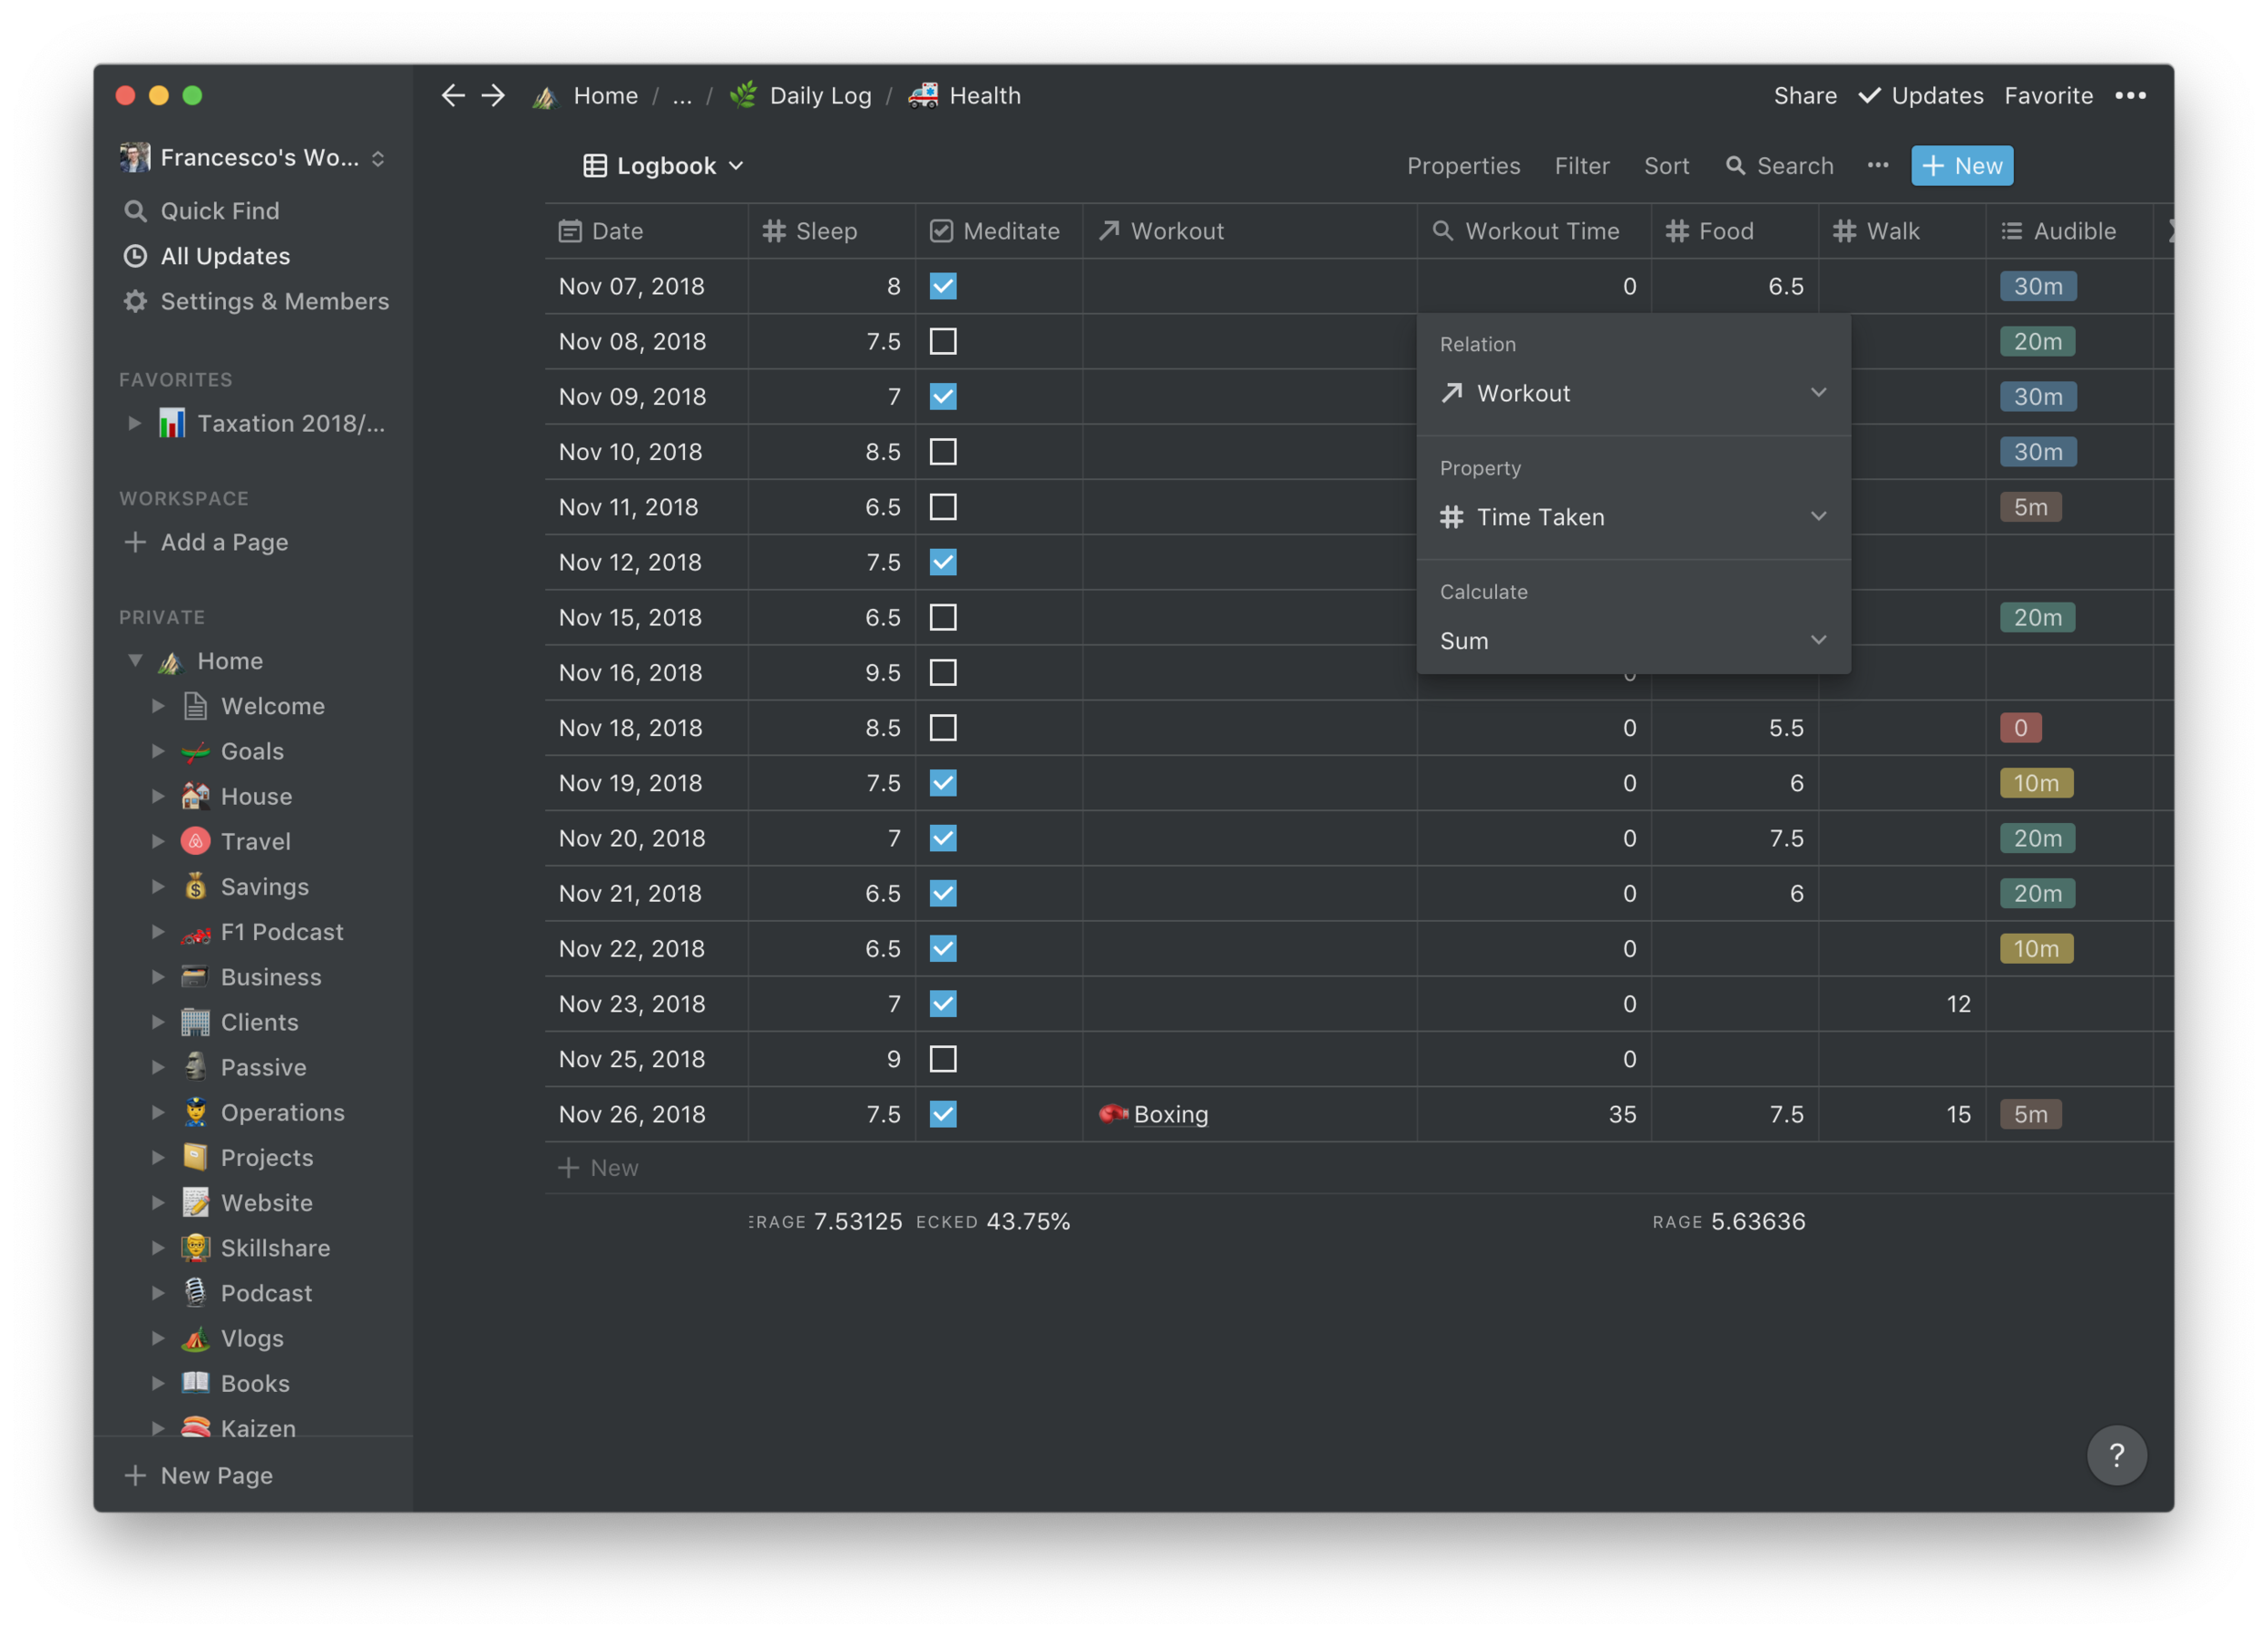Check Meditate for Nov 16, 2018

point(943,673)
